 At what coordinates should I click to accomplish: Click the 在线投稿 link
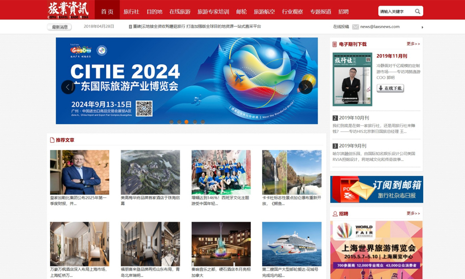pos(341,27)
